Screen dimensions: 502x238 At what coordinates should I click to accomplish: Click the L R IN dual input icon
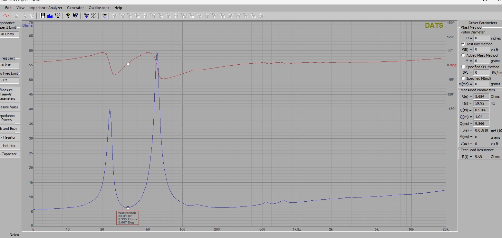click(32, 15)
